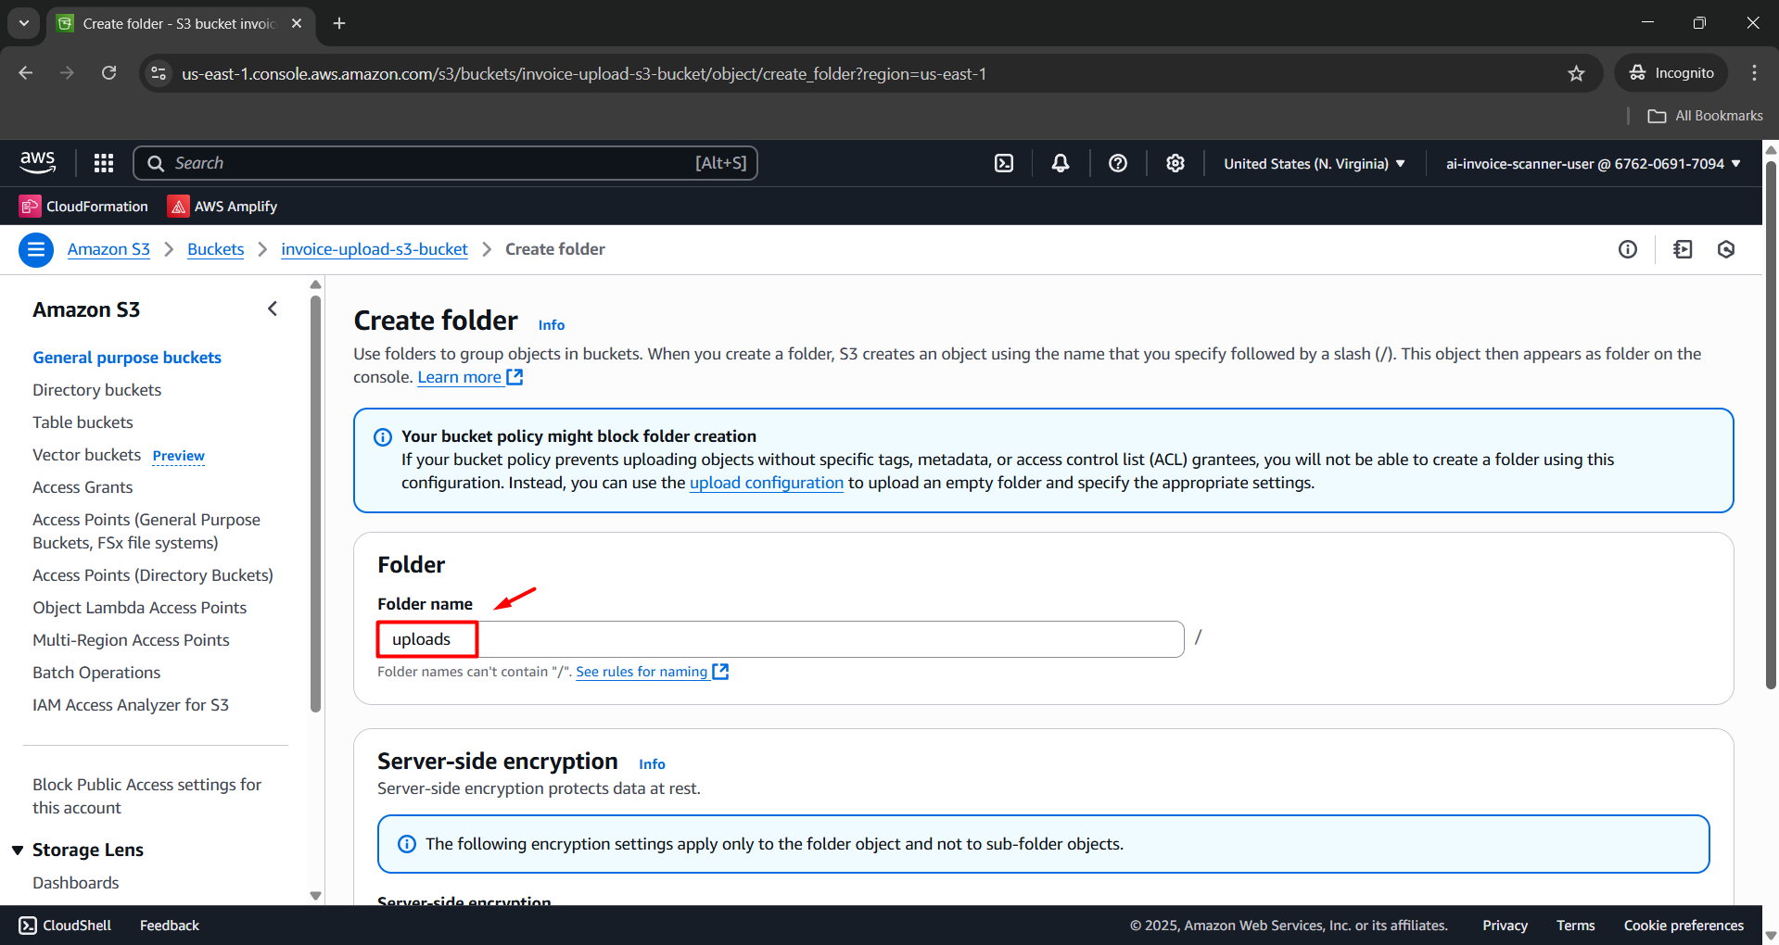Collapse the Storage Lens section

[19, 850]
